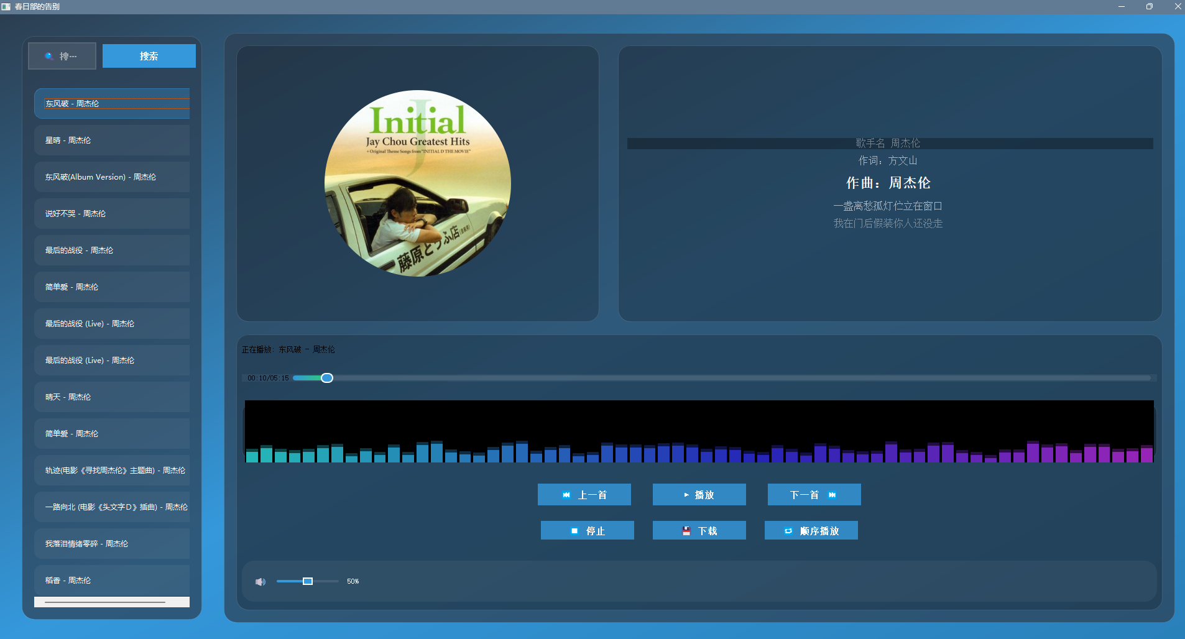Restore down the window
The width and height of the screenshot is (1185, 639).
[x=1150, y=6]
